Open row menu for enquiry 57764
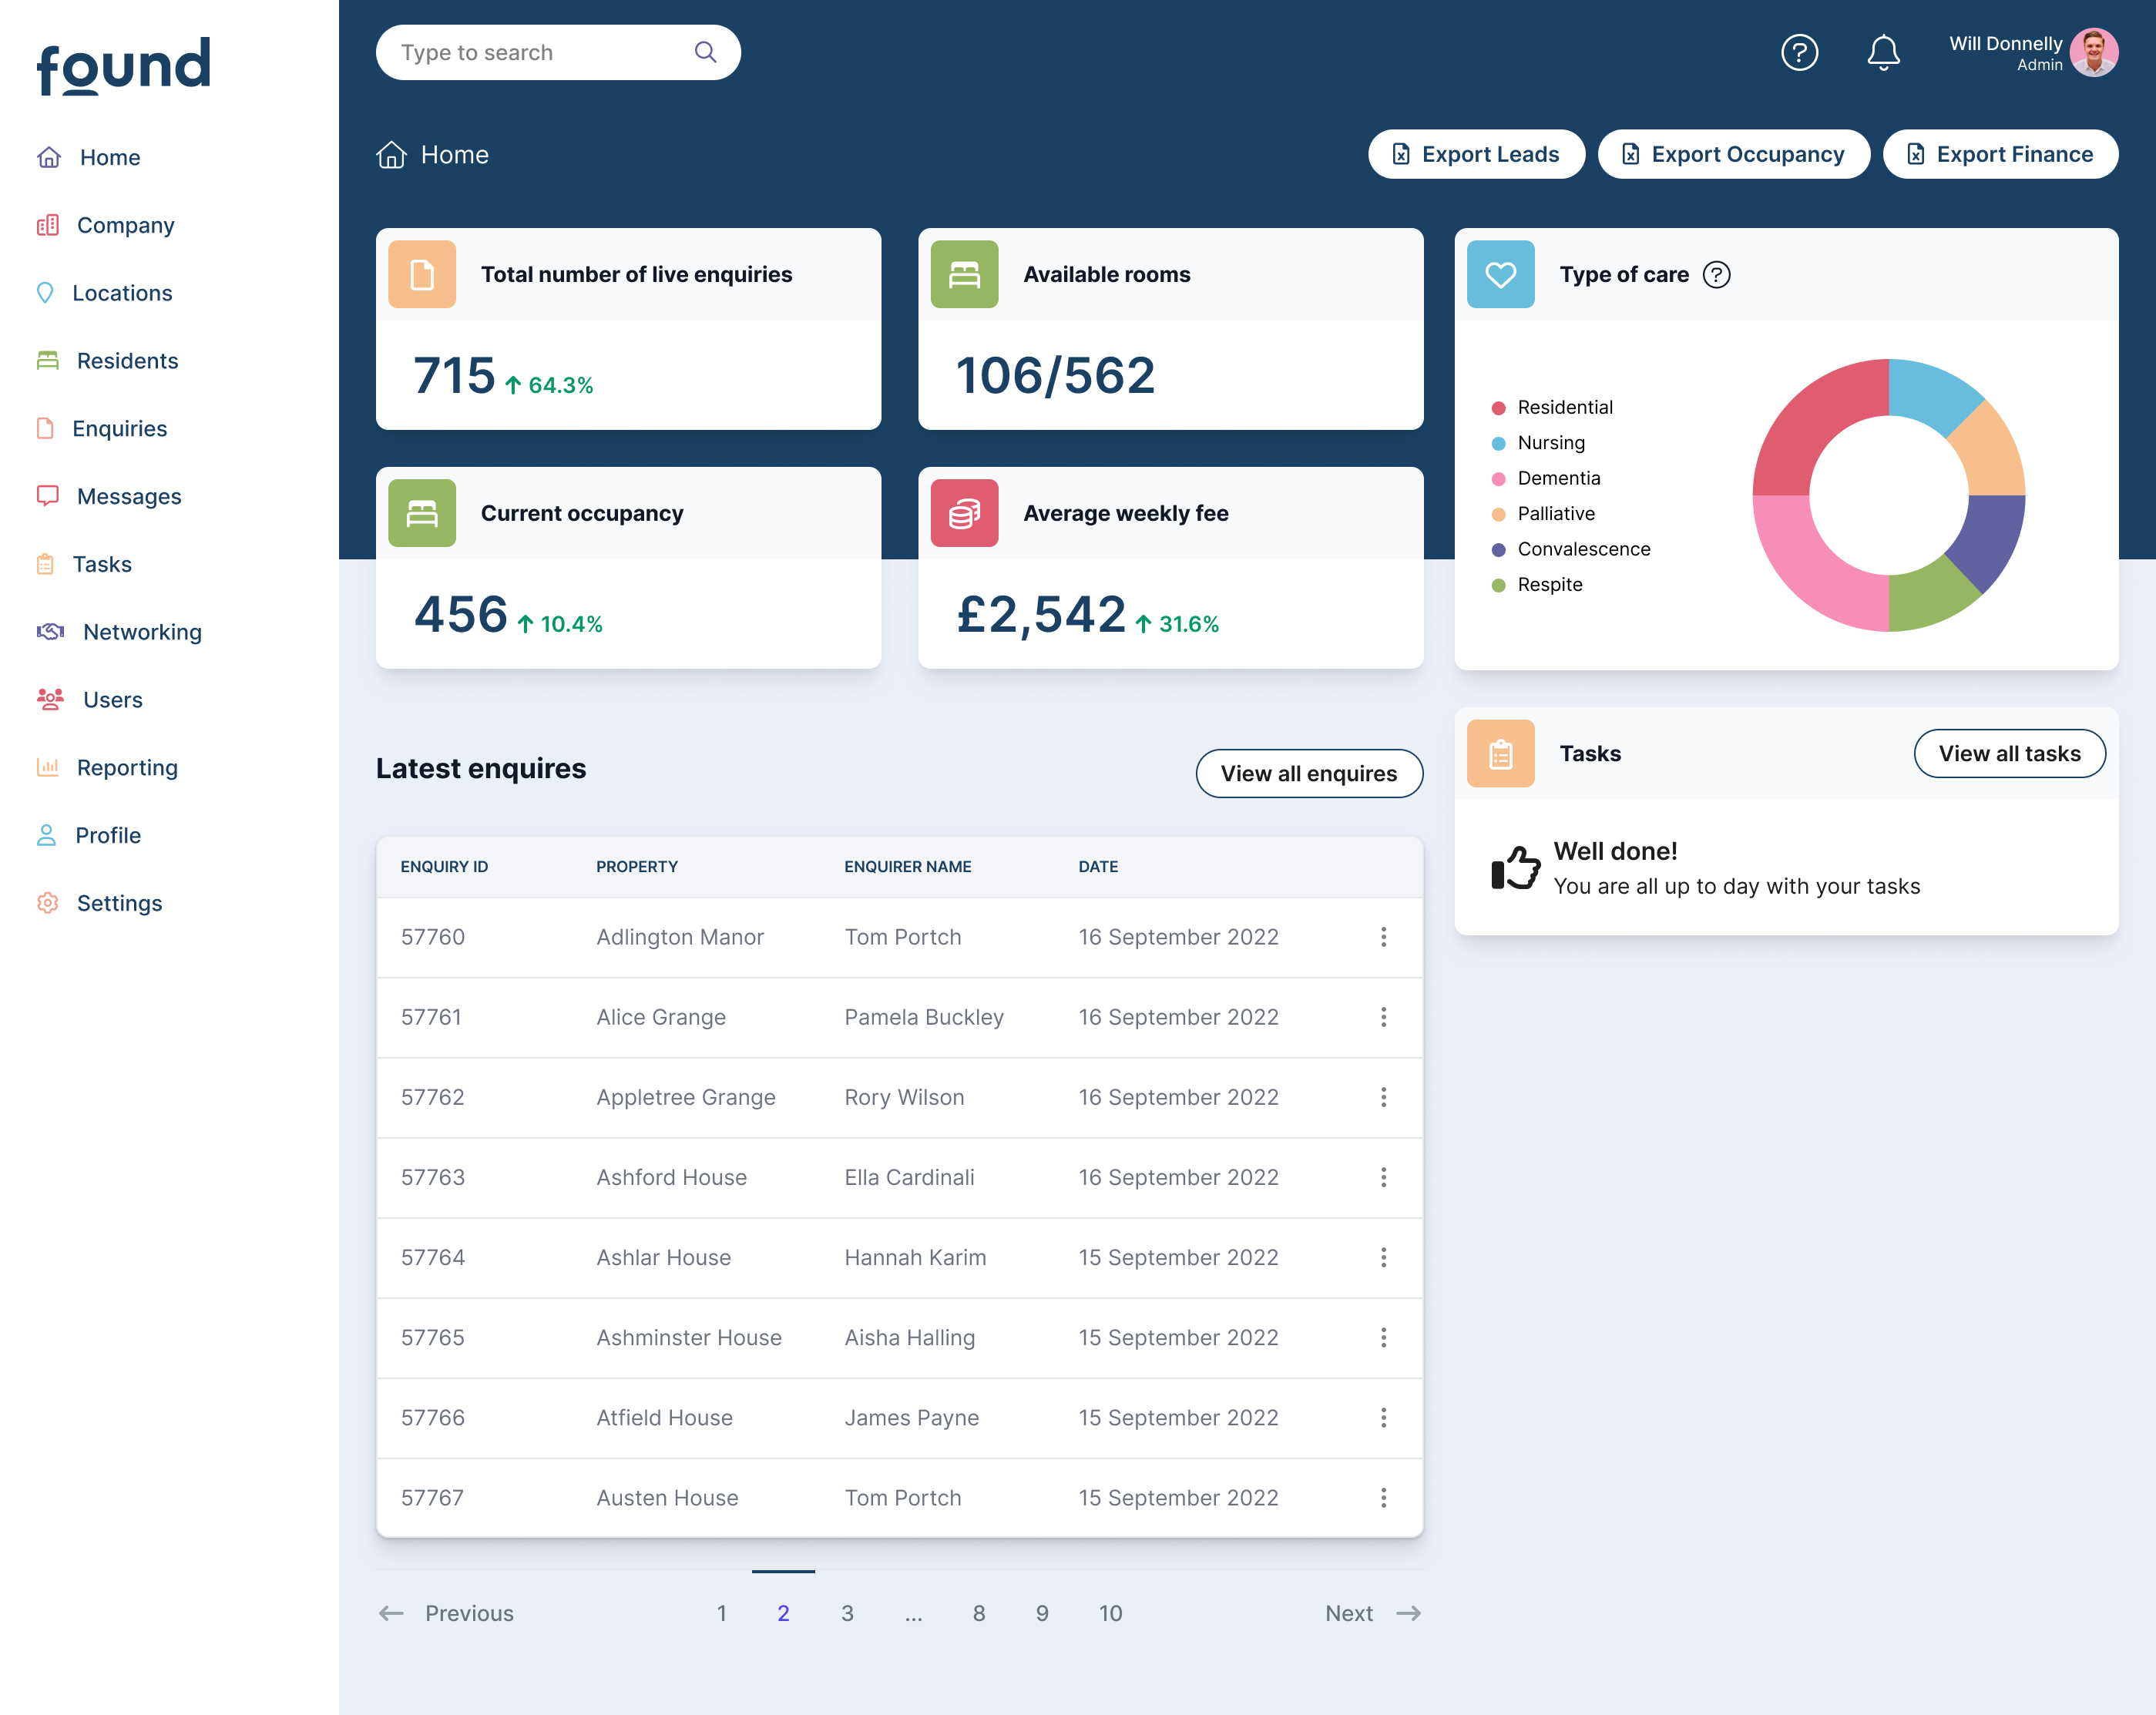2156x1715 pixels. (x=1383, y=1257)
